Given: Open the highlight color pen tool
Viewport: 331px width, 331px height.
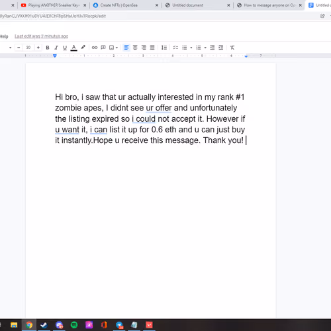Looking at the screenshot, I should coord(83,48).
